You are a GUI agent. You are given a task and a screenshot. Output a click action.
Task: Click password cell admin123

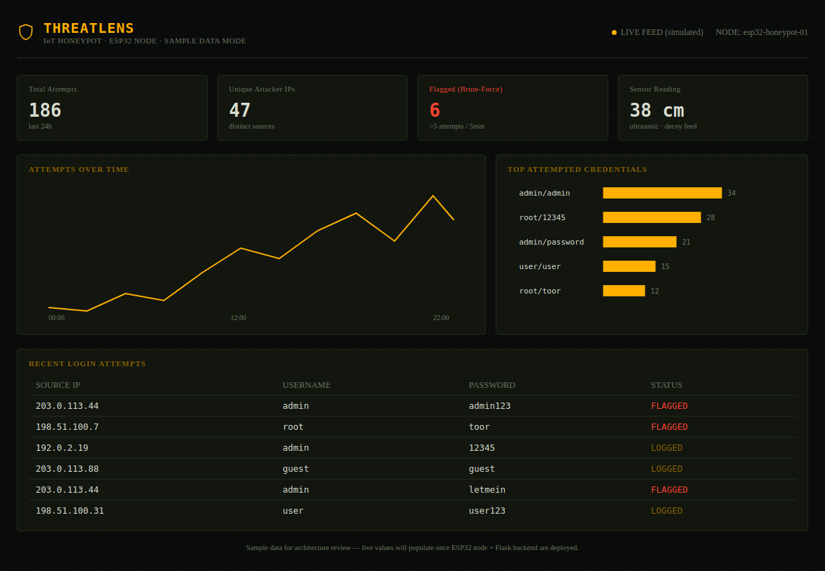point(490,406)
